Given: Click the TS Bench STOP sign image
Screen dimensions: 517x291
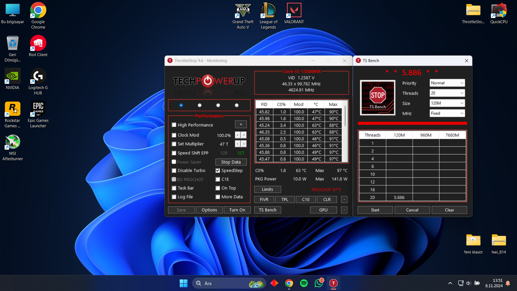Looking at the screenshot, I should (x=378, y=98).
